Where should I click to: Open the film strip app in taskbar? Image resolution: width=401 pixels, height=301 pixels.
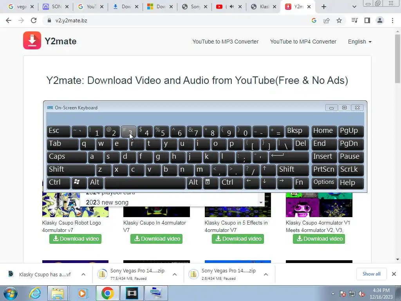(x=132, y=293)
